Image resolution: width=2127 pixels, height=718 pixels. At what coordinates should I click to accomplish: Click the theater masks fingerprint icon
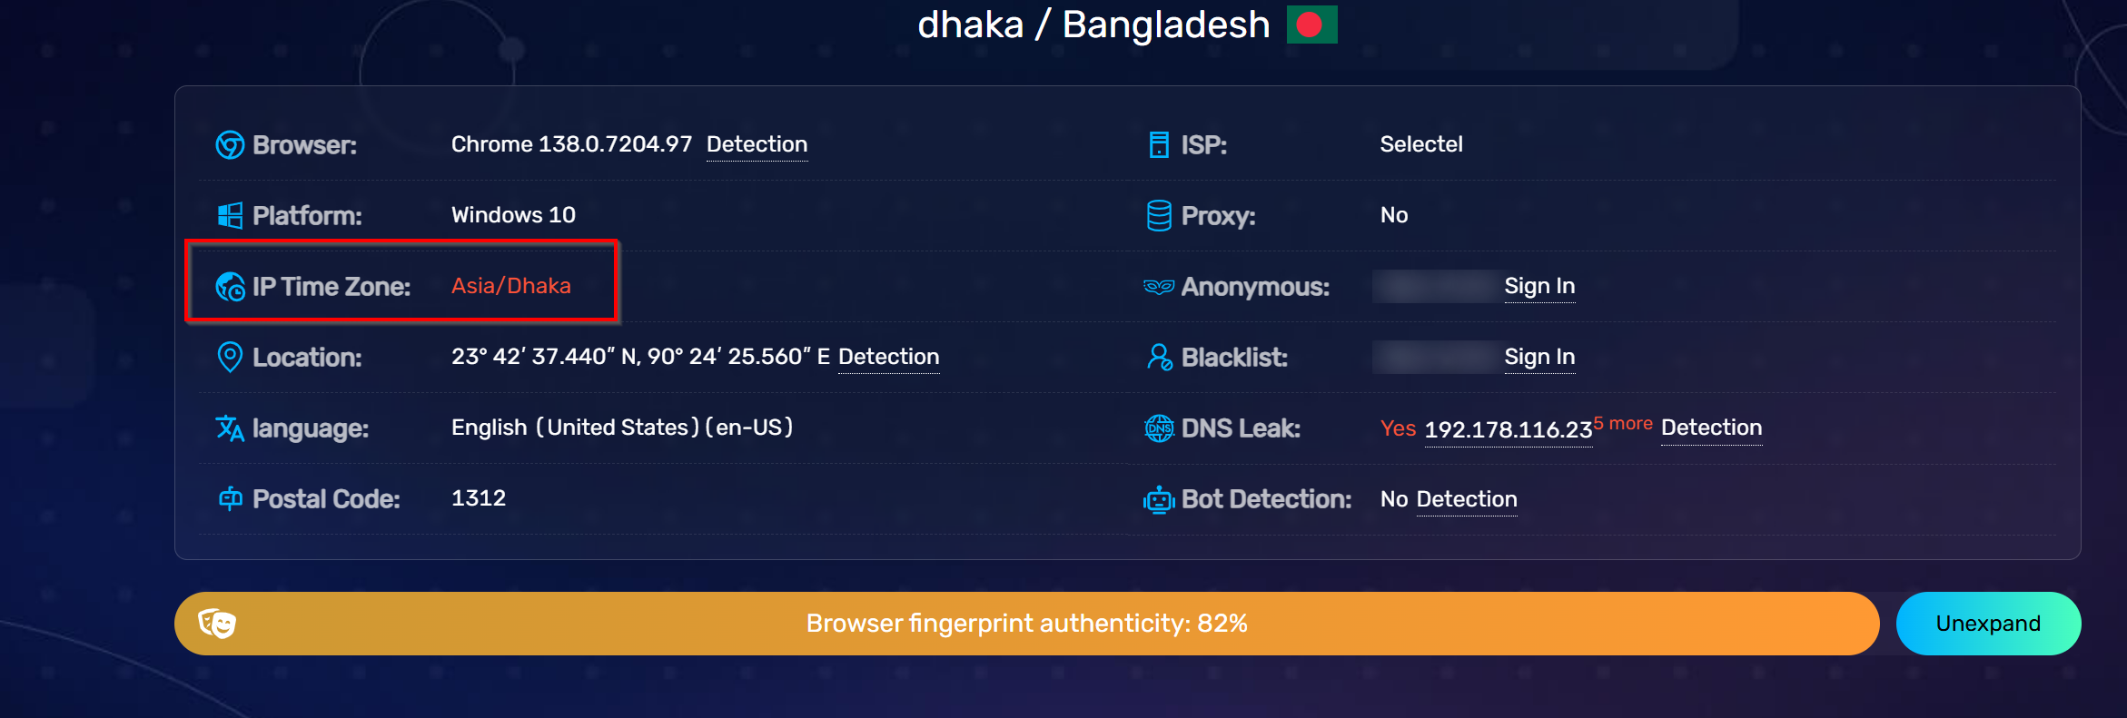pyautogui.click(x=217, y=624)
